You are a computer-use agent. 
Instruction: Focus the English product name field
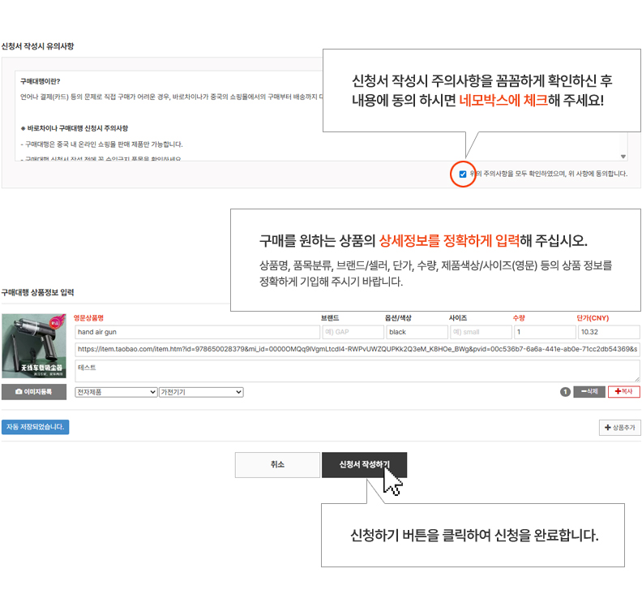197,332
